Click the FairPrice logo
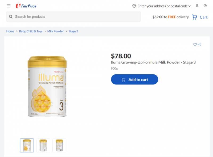Viewport: 213px width, 157px height. (26, 6)
